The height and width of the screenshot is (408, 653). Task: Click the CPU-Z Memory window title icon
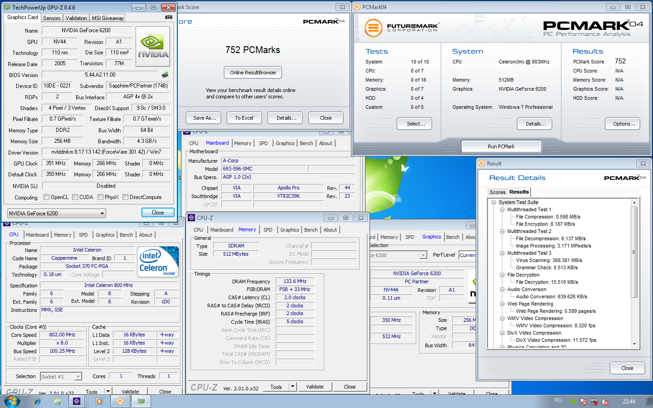191,218
